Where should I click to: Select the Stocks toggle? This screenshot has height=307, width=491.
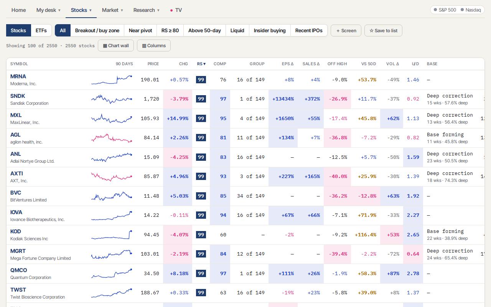[x=18, y=30]
